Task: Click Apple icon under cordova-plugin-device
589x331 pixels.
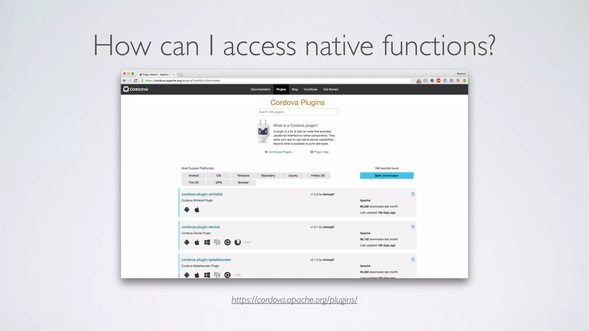Action: point(197,243)
